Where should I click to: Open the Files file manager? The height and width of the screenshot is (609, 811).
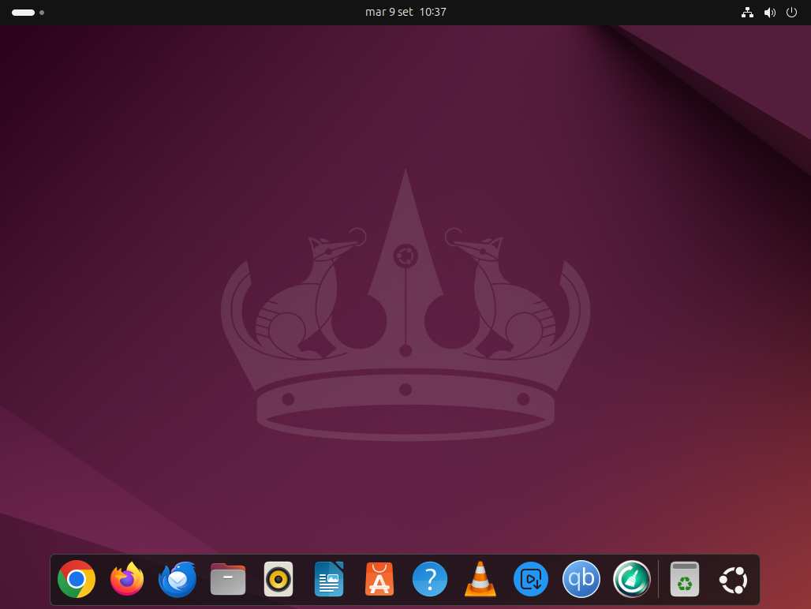(228, 579)
